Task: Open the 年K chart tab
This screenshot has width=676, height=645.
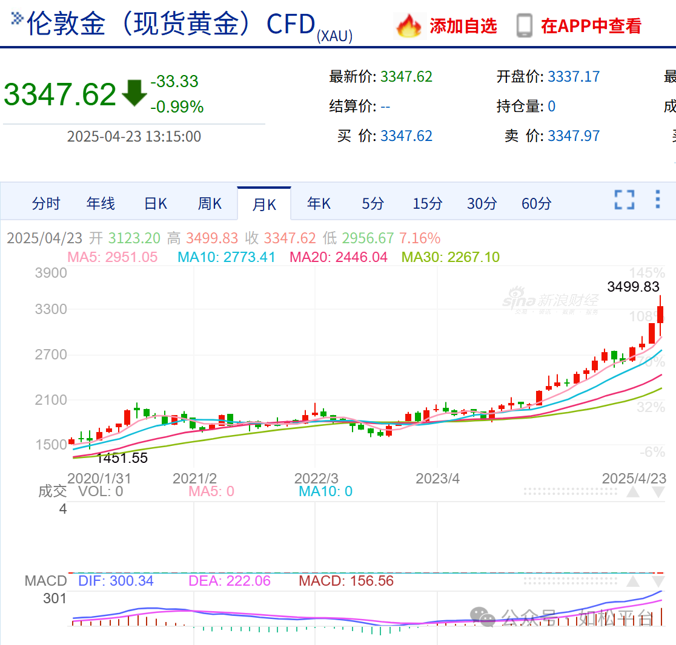Action: (319, 203)
